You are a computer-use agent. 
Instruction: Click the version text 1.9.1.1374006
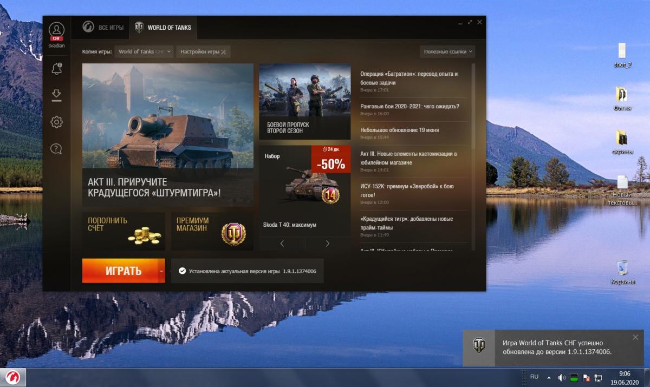click(x=300, y=271)
